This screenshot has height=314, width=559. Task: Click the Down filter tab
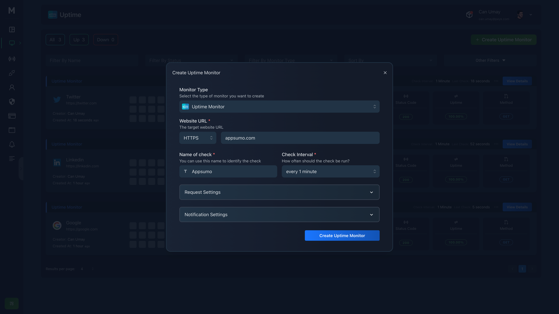pos(106,39)
